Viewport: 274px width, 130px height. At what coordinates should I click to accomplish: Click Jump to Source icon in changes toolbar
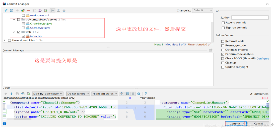tap(46, 10)
